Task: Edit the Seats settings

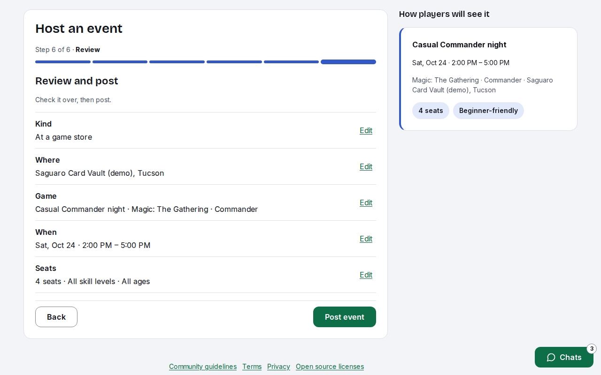Action: 366,275
